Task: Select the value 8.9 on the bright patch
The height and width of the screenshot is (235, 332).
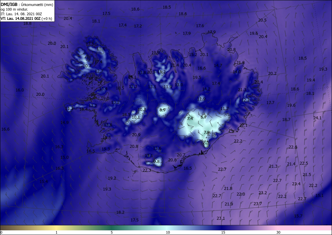Action: click(x=162, y=110)
